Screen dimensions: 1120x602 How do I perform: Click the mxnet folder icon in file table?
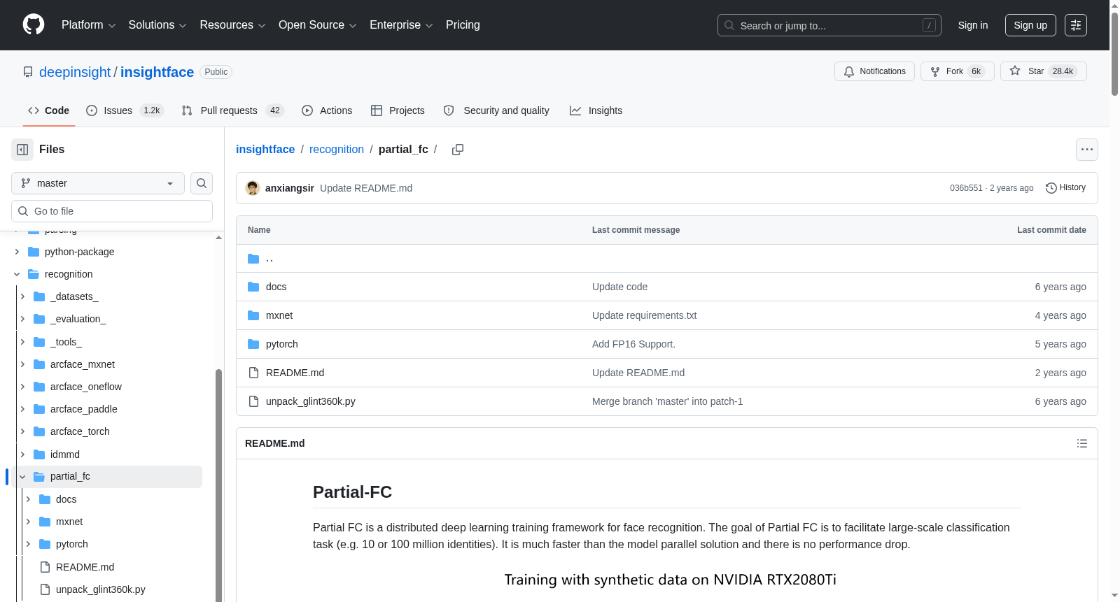click(253, 315)
